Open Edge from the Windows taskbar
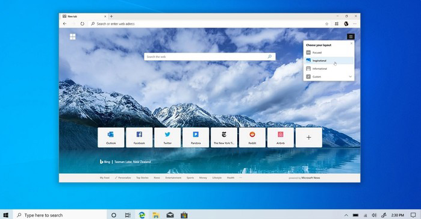The image size is (421, 219). point(142,215)
